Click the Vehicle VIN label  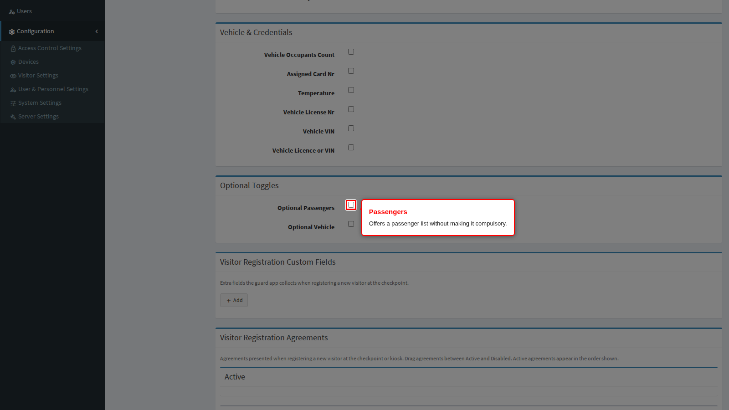coord(318,131)
